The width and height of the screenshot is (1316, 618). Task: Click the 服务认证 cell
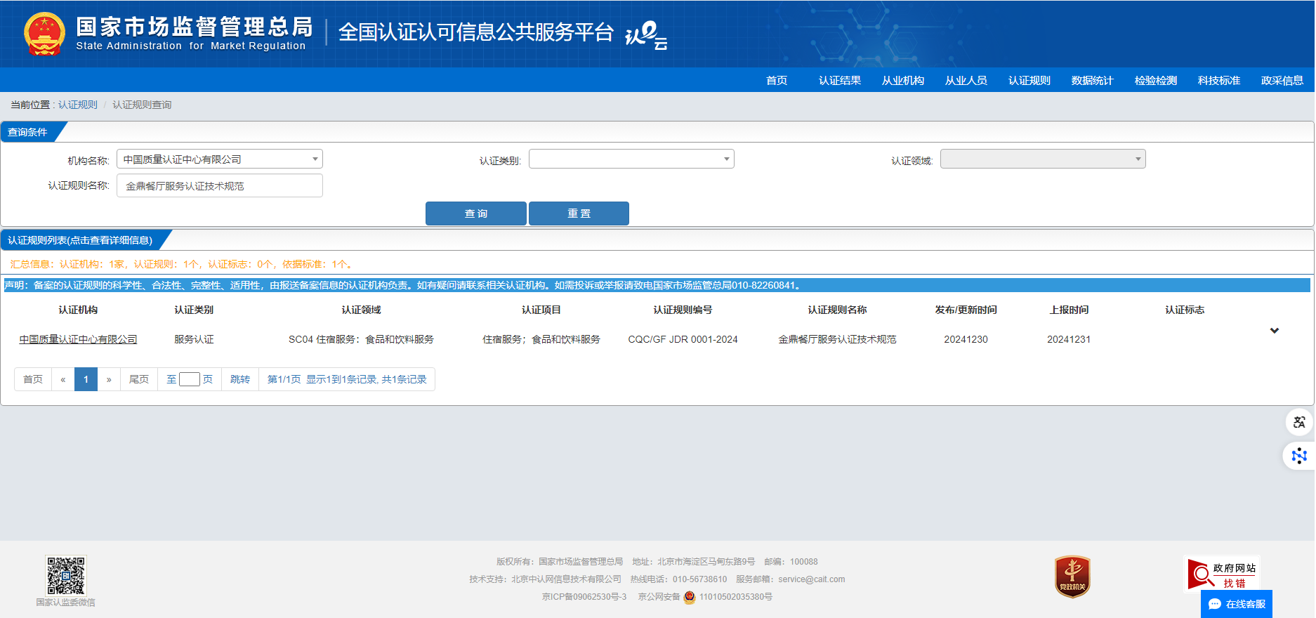194,339
